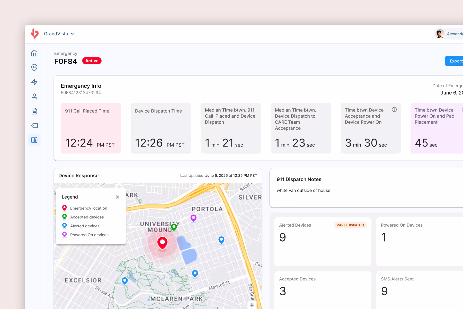Click the red app logo in the header
This screenshot has width=463, height=309.
pos(34,34)
